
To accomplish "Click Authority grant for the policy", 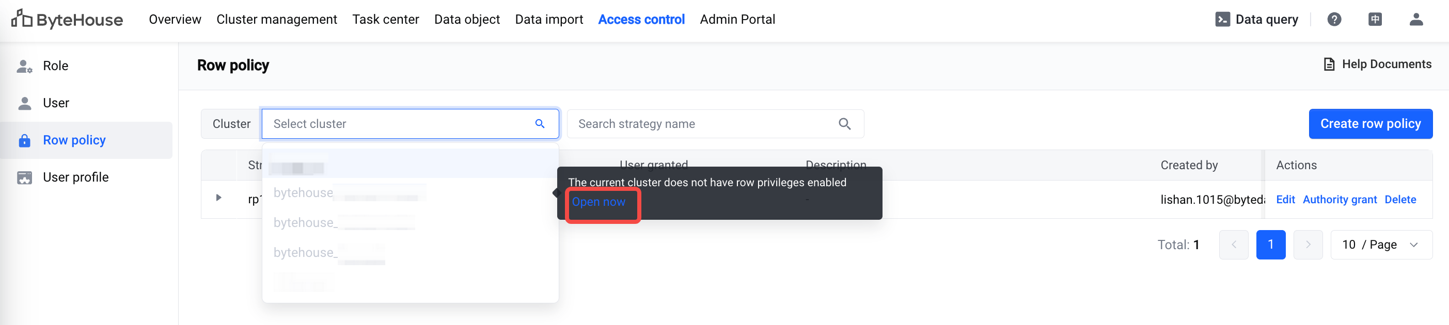I will pos(1340,200).
